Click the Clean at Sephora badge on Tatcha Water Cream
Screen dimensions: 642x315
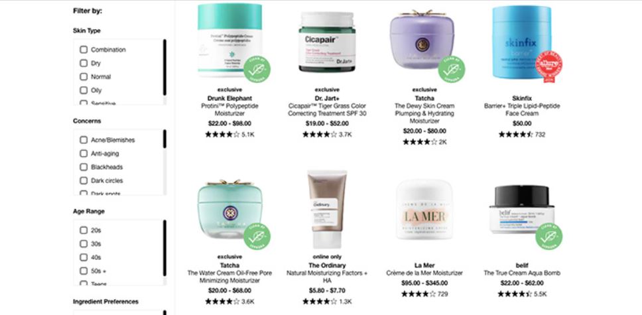click(x=257, y=236)
